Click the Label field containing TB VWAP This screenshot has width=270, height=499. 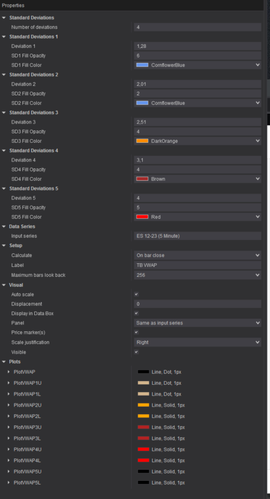click(x=198, y=265)
